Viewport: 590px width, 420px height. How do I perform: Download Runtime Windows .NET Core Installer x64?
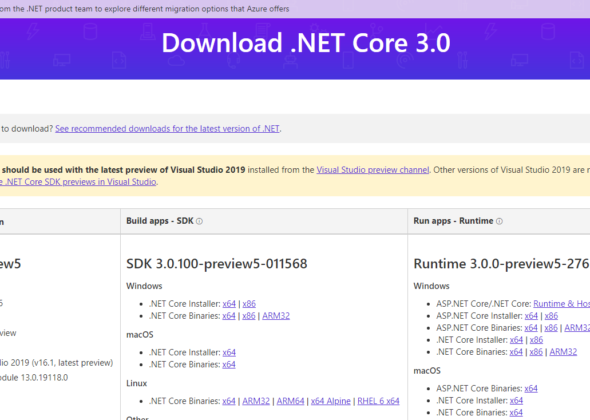(x=516, y=340)
